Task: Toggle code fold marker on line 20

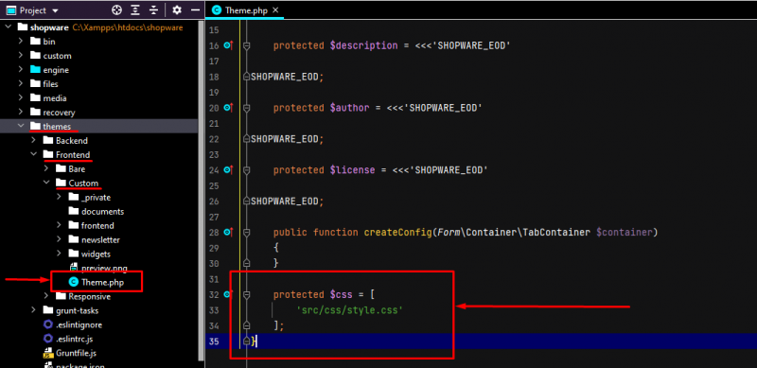Action: pyautogui.click(x=246, y=108)
